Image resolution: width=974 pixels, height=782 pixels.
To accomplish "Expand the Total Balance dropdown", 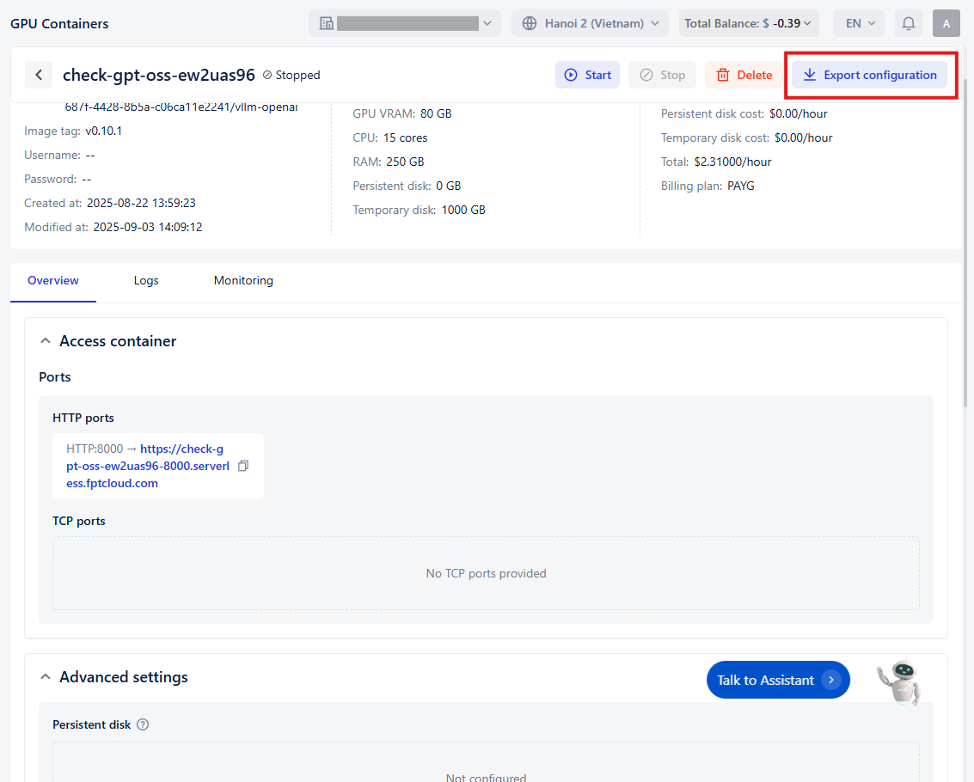I will pos(749,23).
